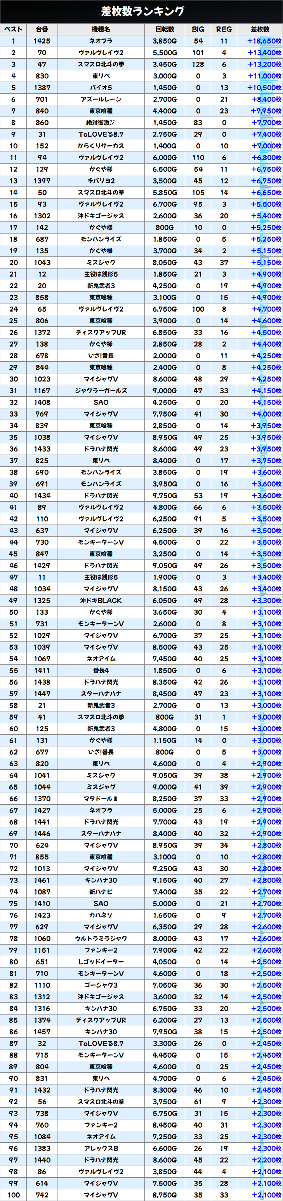Select the アレックスB machine name

(101, 1148)
